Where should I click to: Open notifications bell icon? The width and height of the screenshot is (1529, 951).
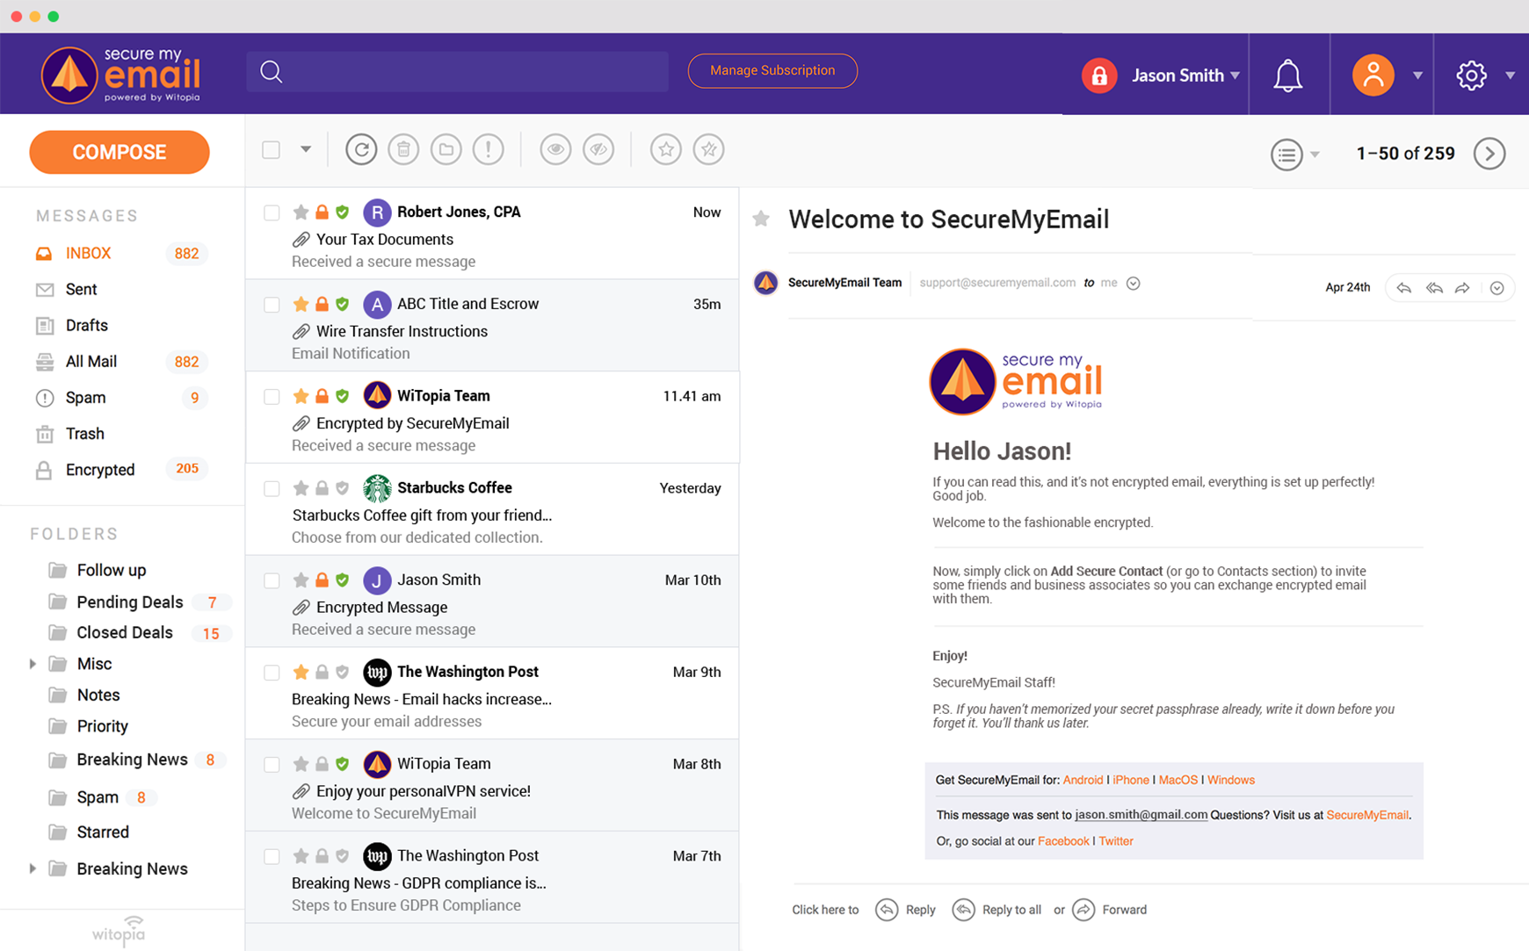[x=1287, y=76]
